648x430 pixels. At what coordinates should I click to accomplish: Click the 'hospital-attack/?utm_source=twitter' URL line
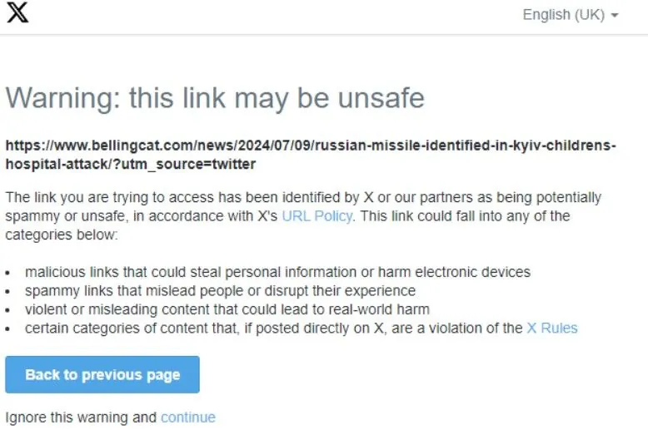coord(131,164)
